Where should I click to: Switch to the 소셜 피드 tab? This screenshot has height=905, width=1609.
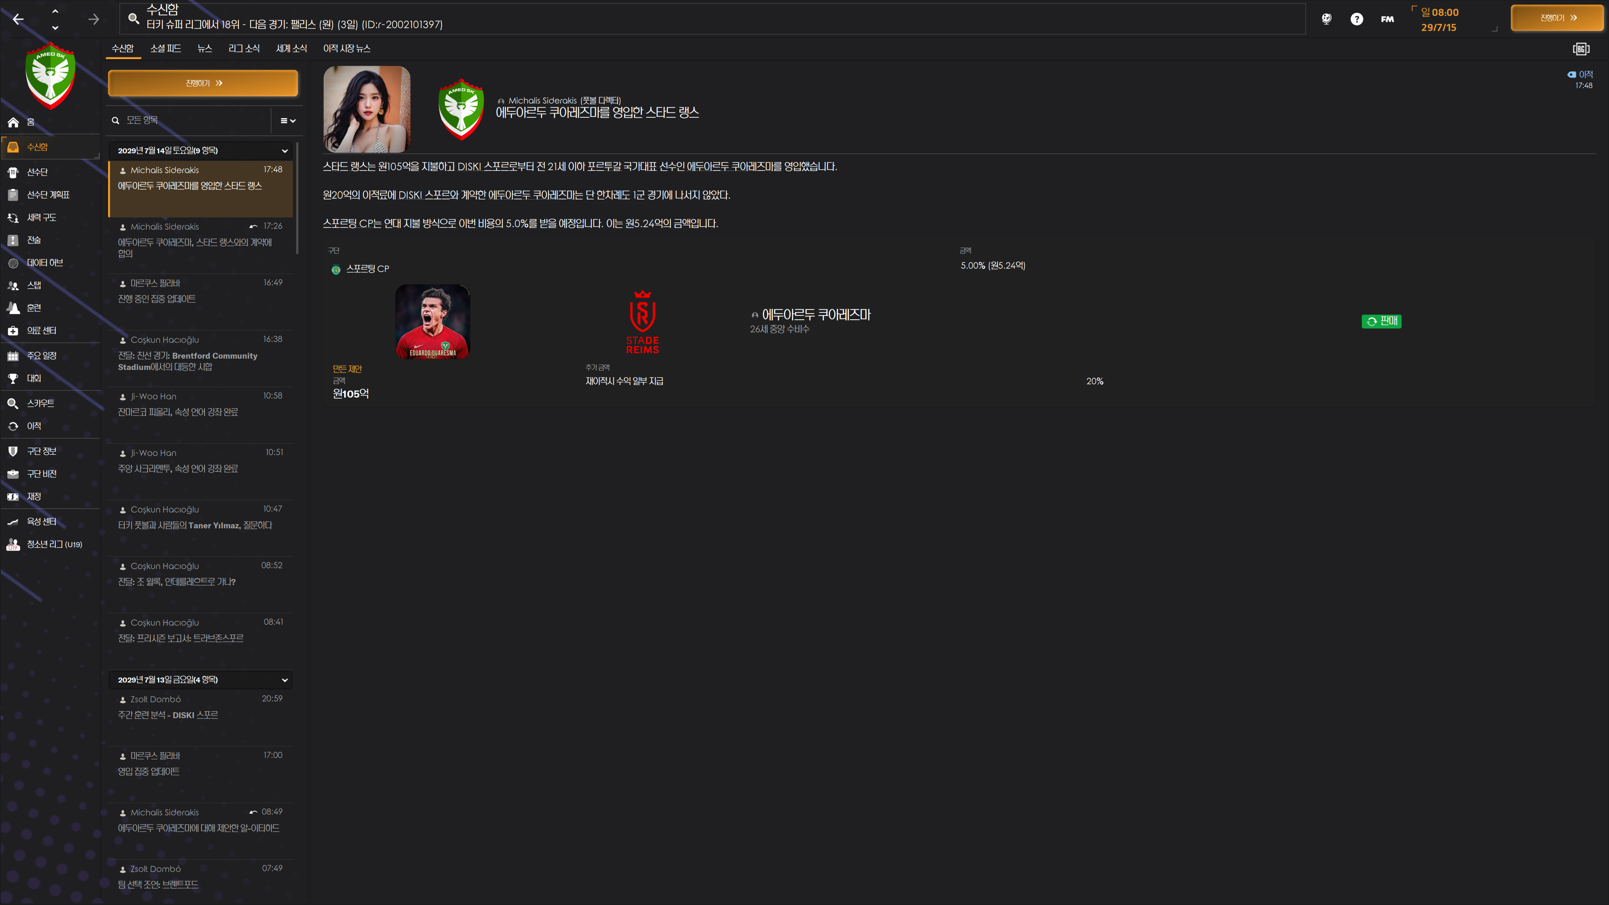click(x=166, y=48)
